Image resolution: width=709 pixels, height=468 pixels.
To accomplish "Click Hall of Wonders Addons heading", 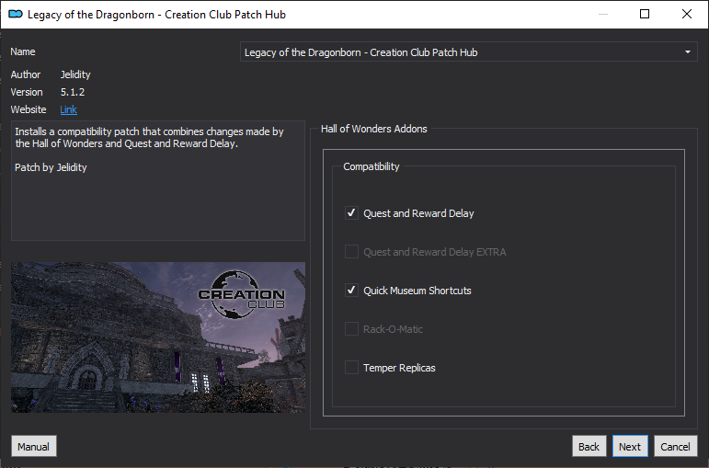I will [x=374, y=129].
